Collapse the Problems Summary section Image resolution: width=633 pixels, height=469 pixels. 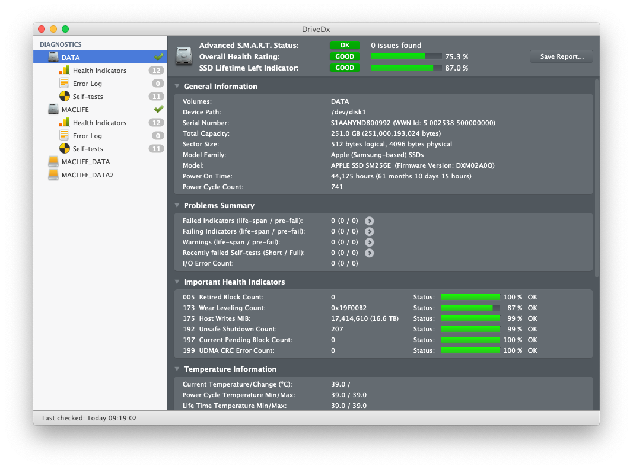(177, 206)
